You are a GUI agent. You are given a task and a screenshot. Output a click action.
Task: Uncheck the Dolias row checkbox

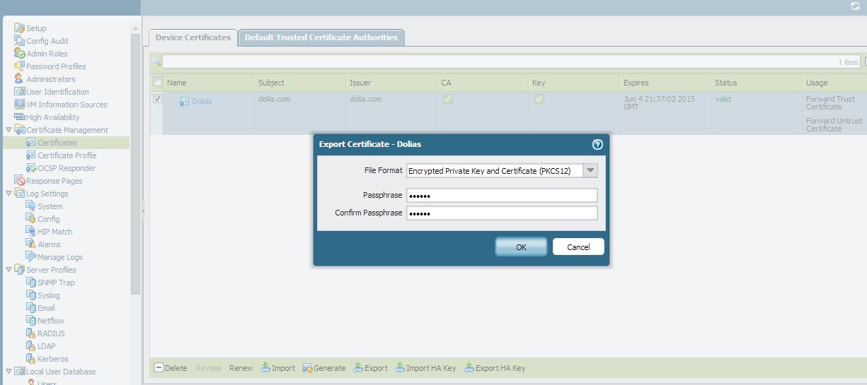point(157,99)
